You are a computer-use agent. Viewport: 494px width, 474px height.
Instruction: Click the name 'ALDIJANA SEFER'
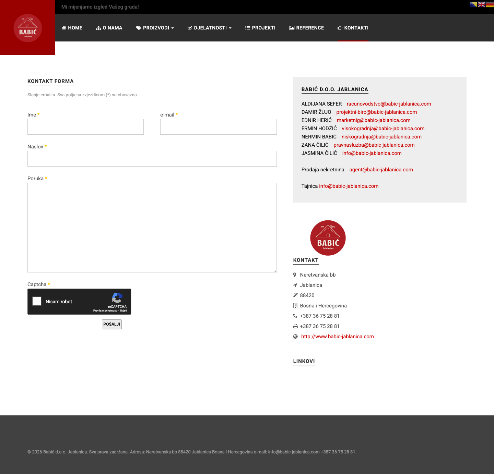pyautogui.click(x=321, y=104)
